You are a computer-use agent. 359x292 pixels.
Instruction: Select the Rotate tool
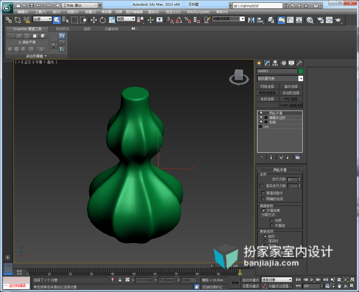pos(102,20)
